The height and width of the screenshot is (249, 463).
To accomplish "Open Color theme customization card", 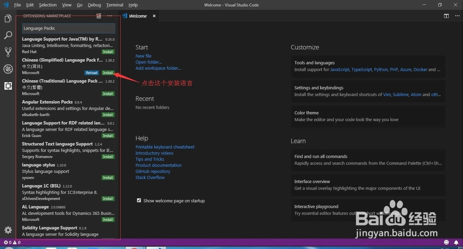I will [x=368, y=116].
